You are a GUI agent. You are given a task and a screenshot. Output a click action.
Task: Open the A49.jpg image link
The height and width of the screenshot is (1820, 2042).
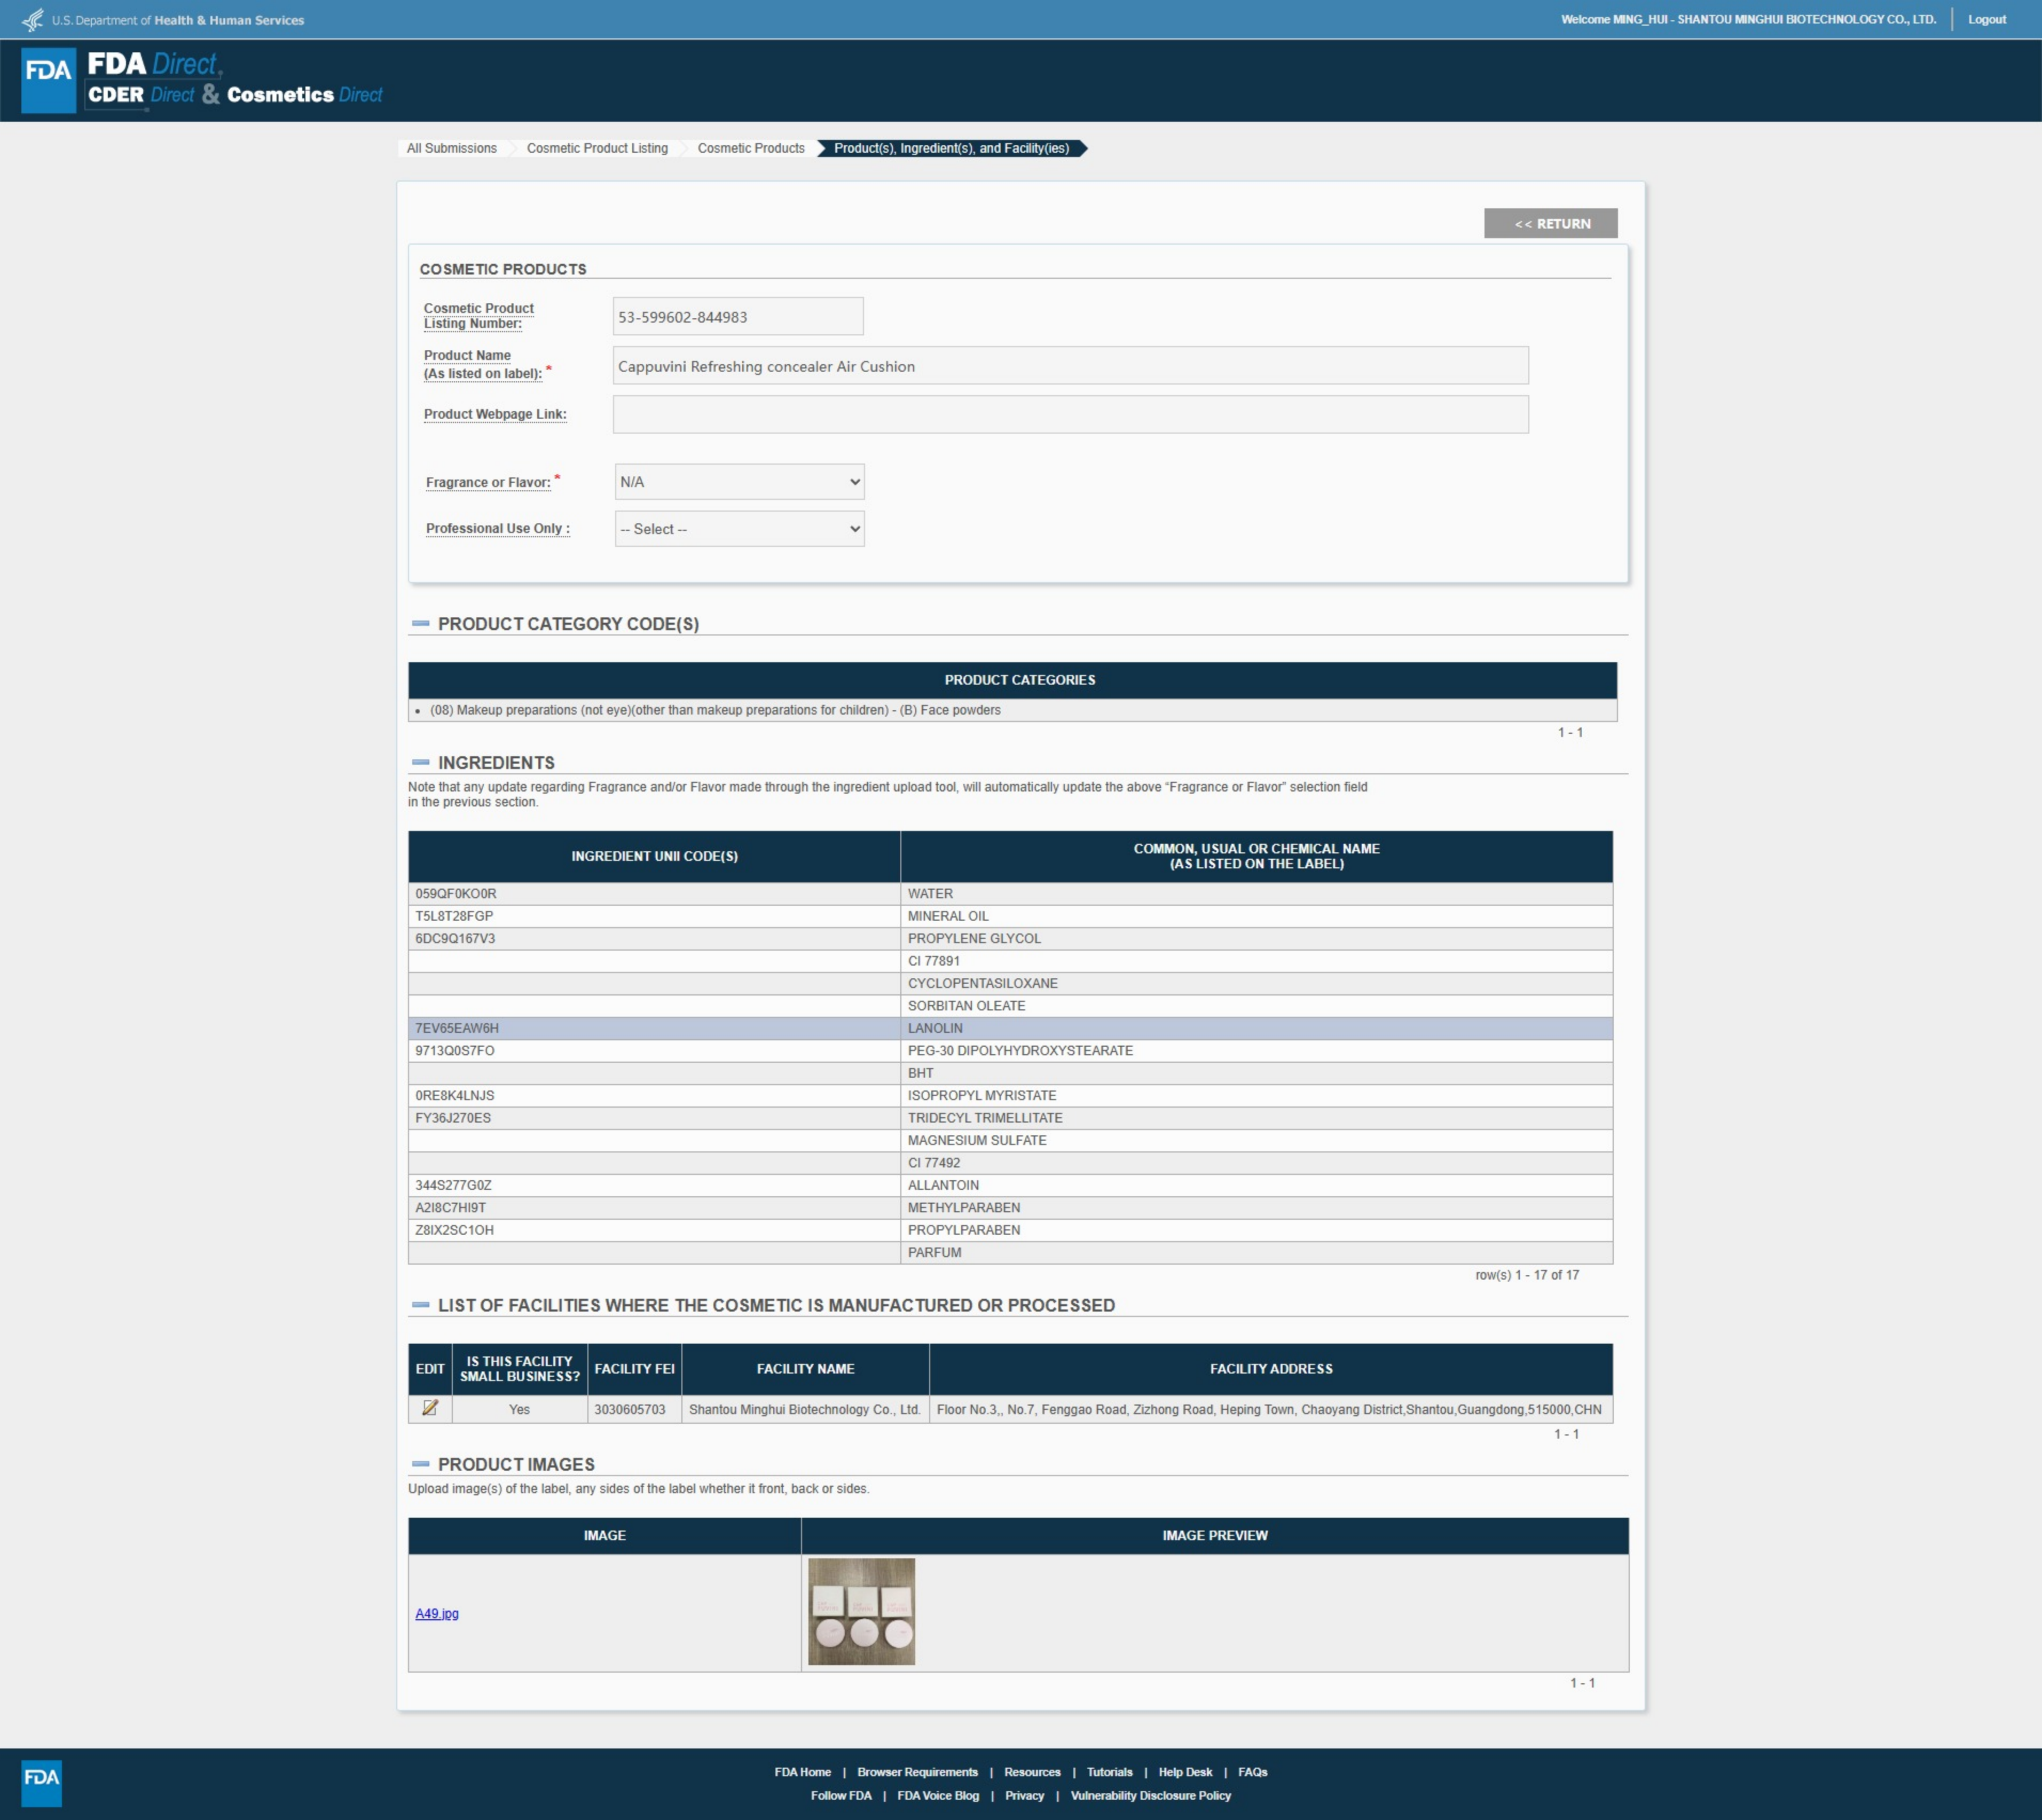tap(437, 1613)
